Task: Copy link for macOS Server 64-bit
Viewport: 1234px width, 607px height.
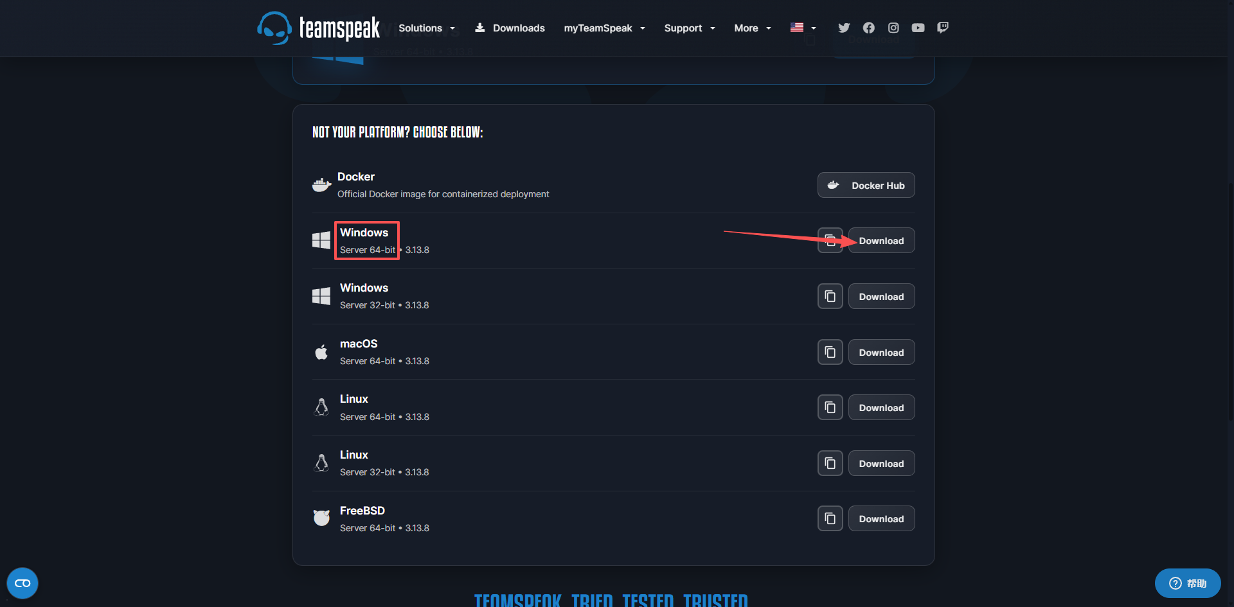Action: coord(830,352)
